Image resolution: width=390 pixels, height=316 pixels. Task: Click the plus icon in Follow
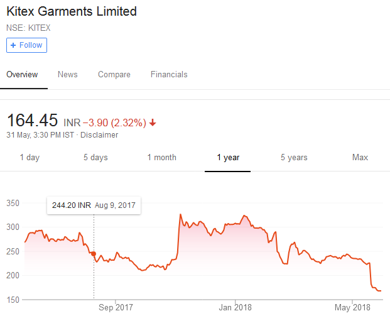13,45
